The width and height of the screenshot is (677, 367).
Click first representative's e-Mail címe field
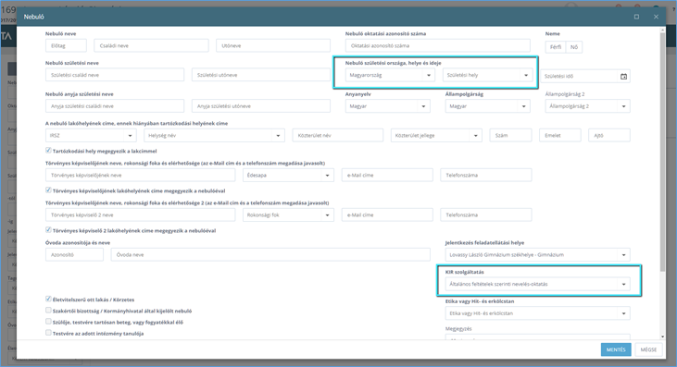point(387,176)
